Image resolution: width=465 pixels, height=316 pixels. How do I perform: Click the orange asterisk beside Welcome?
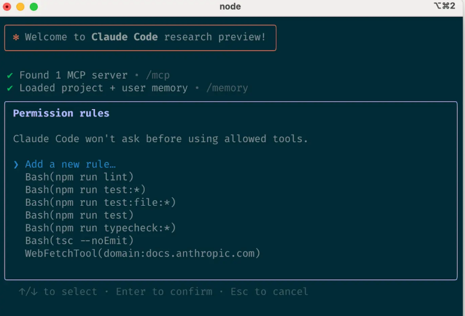[16, 37]
